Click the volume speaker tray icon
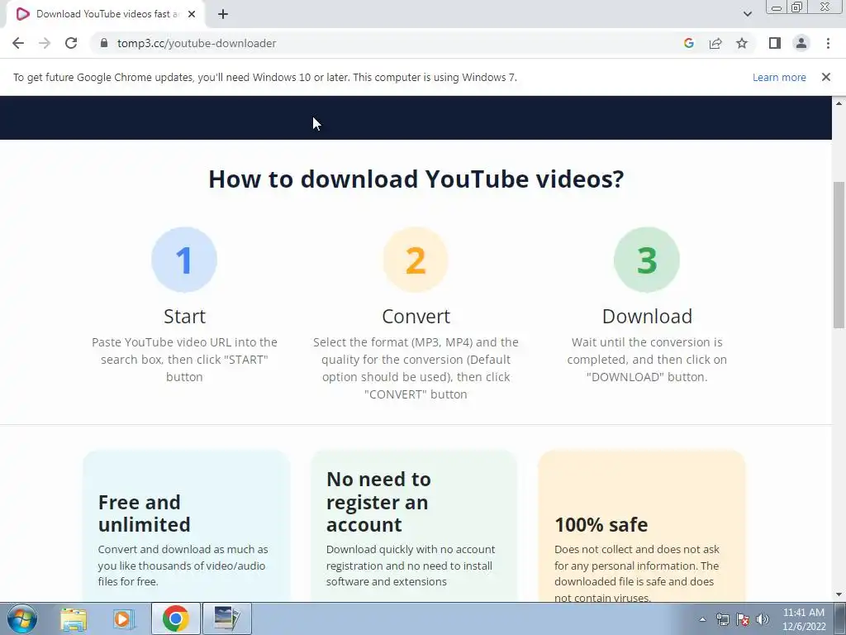The image size is (846, 635). [x=763, y=619]
